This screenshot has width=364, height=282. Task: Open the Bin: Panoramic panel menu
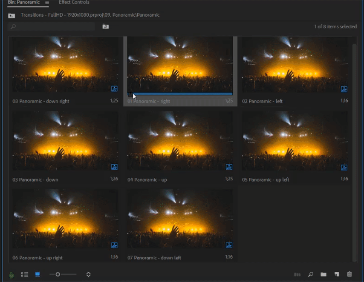pos(47,3)
